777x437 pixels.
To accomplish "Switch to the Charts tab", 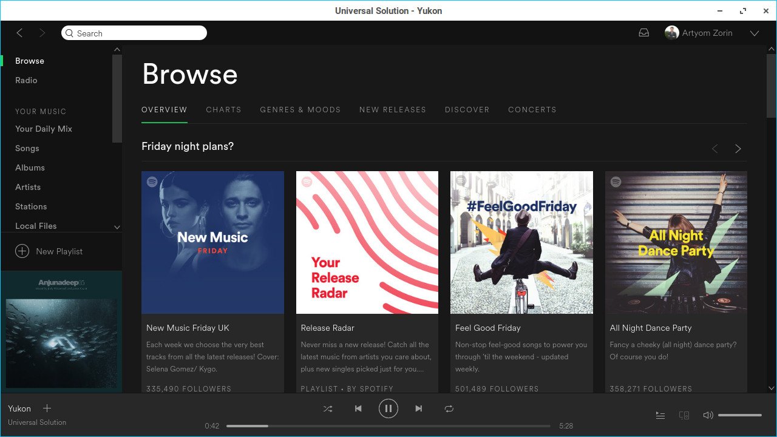I will click(x=223, y=110).
